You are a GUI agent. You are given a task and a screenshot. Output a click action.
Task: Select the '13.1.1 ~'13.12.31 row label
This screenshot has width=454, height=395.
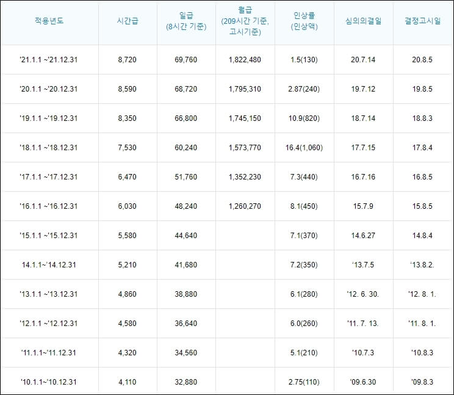(49, 294)
